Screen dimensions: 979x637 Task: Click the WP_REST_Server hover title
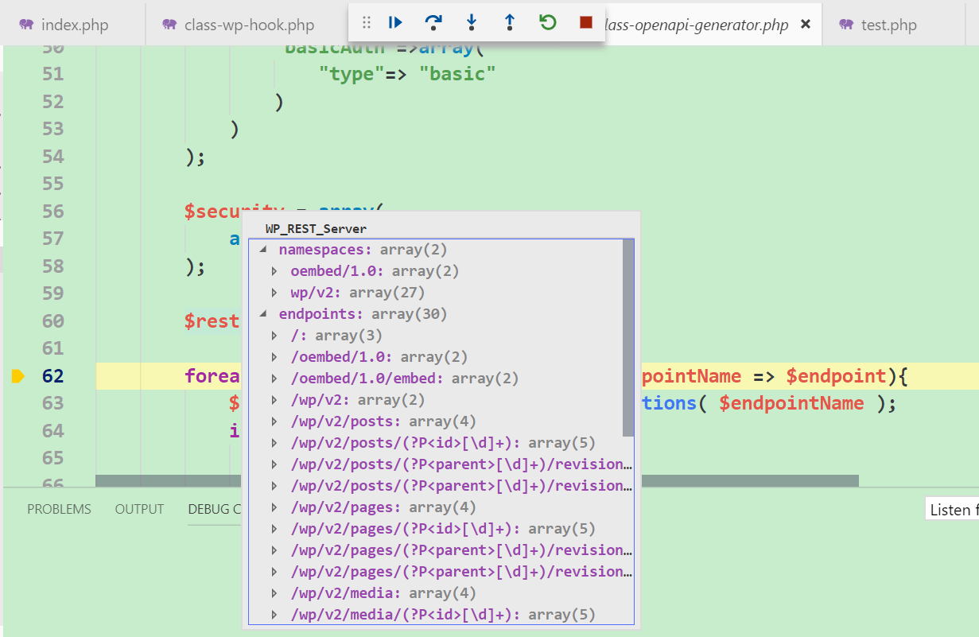coord(316,229)
